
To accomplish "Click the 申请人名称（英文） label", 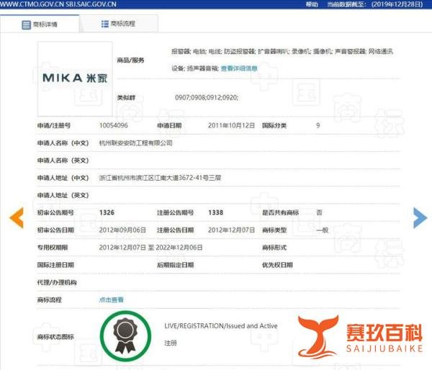I will click(x=63, y=161).
